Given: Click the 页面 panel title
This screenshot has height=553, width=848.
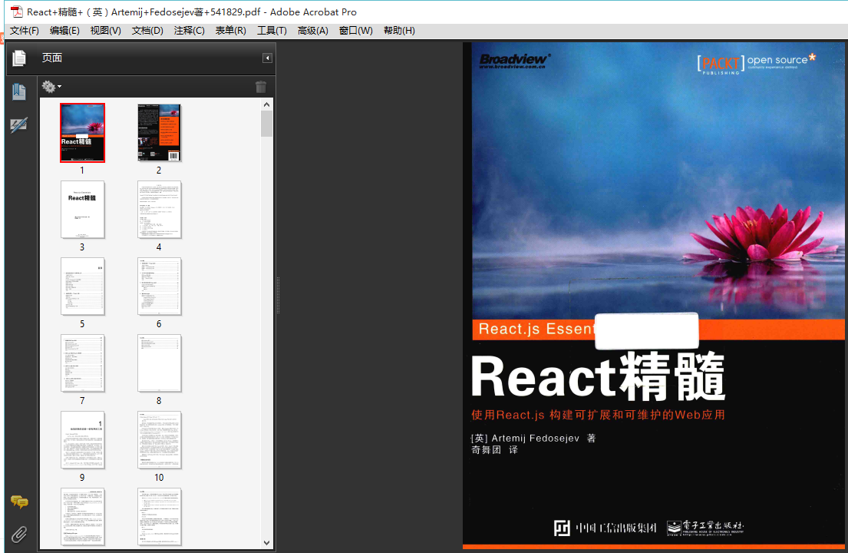Looking at the screenshot, I should pos(52,58).
